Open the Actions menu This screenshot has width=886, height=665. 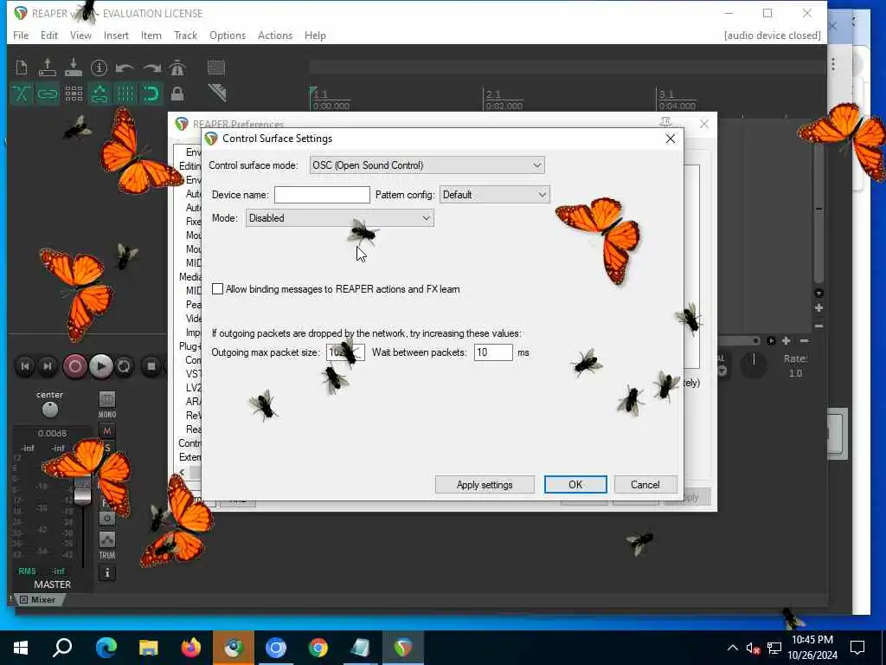coord(274,35)
